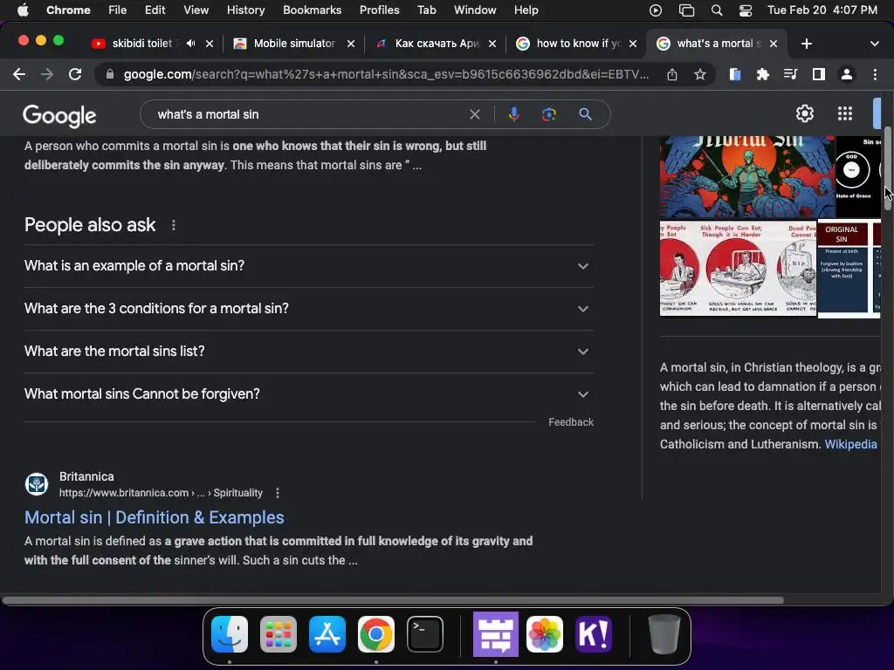Open Control Center in the menu bar
The height and width of the screenshot is (670, 894).
[746, 10]
